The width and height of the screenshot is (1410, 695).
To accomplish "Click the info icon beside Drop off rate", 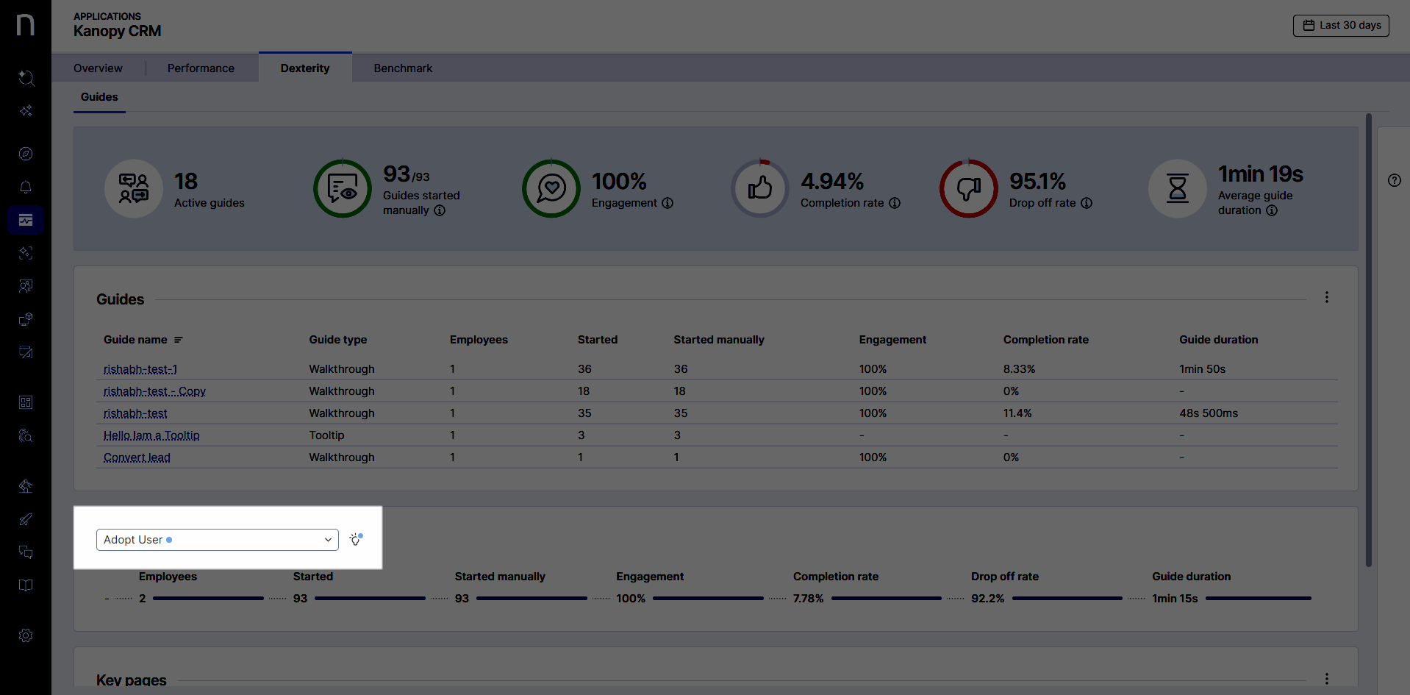I will [x=1087, y=203].
